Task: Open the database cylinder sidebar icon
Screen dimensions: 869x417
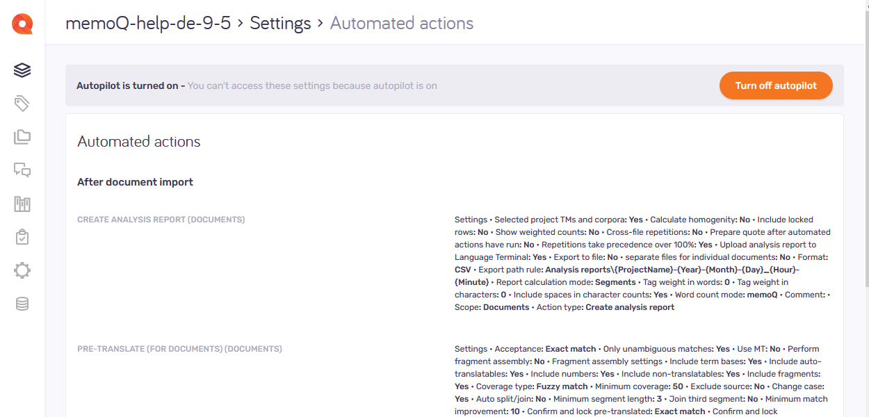Action: click(x=22, y=304)
